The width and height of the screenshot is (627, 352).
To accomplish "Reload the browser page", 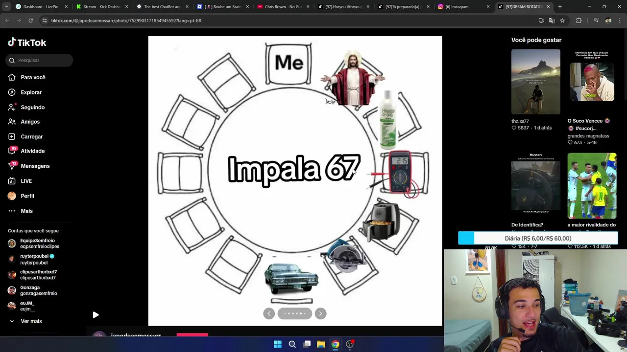I will pyautogui.click(x=30, y=21).
